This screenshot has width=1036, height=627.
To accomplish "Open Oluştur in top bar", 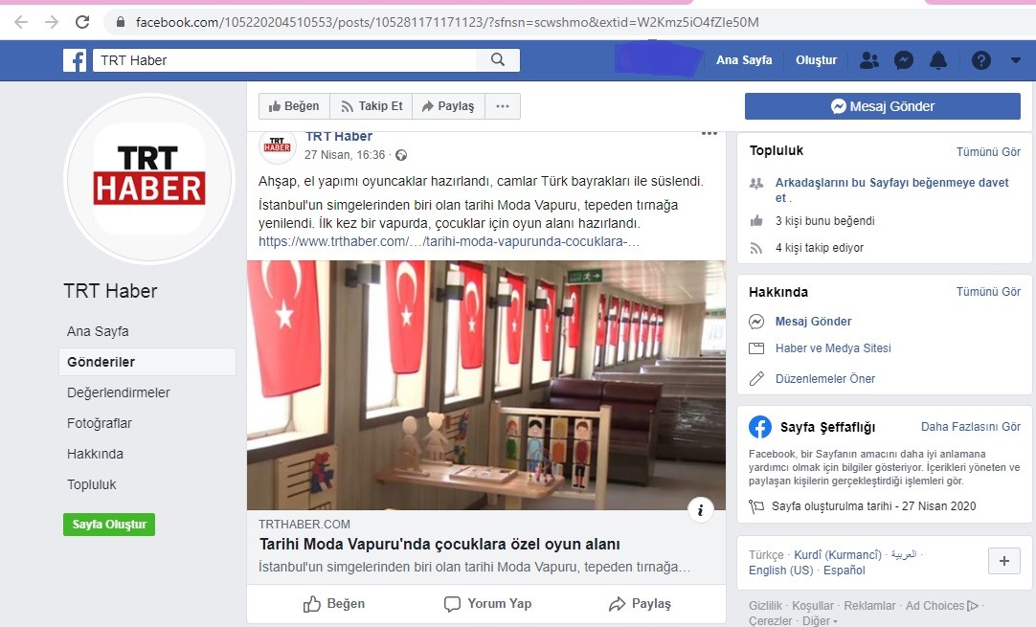I will coord(816,60).
